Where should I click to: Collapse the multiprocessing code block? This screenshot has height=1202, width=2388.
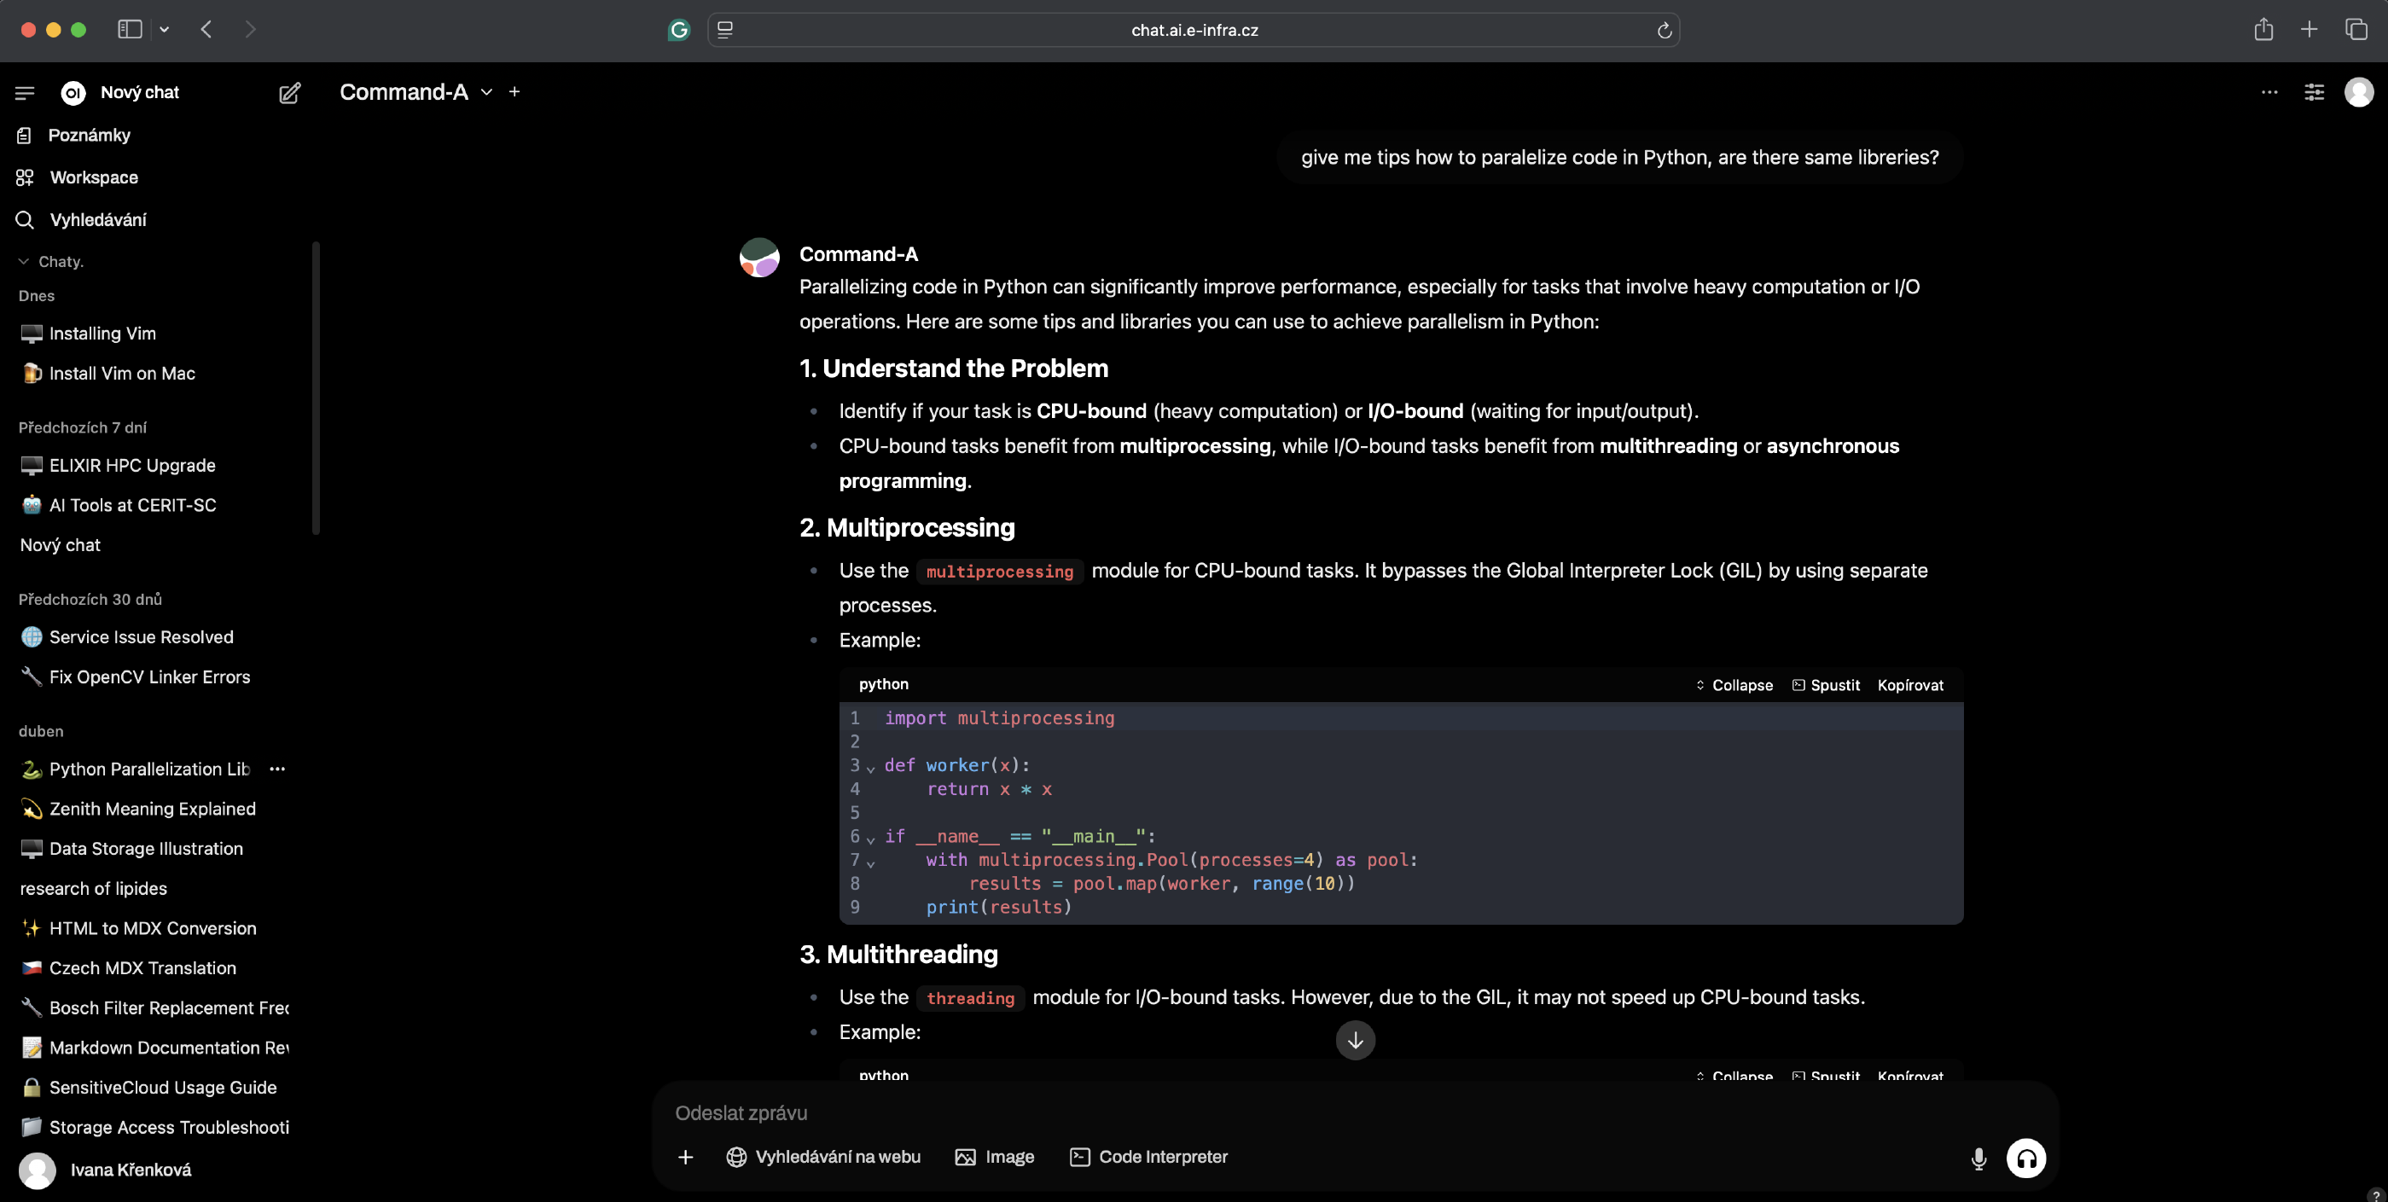(1734, 686)
